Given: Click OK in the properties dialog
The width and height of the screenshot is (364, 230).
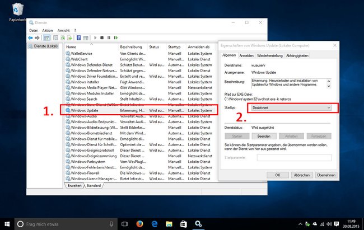Looking at the screenshot, I should click(x=278, y=175).
